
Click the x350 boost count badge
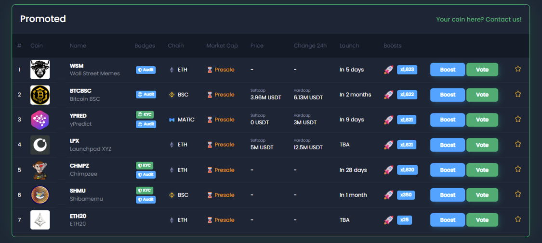(406, 195)
